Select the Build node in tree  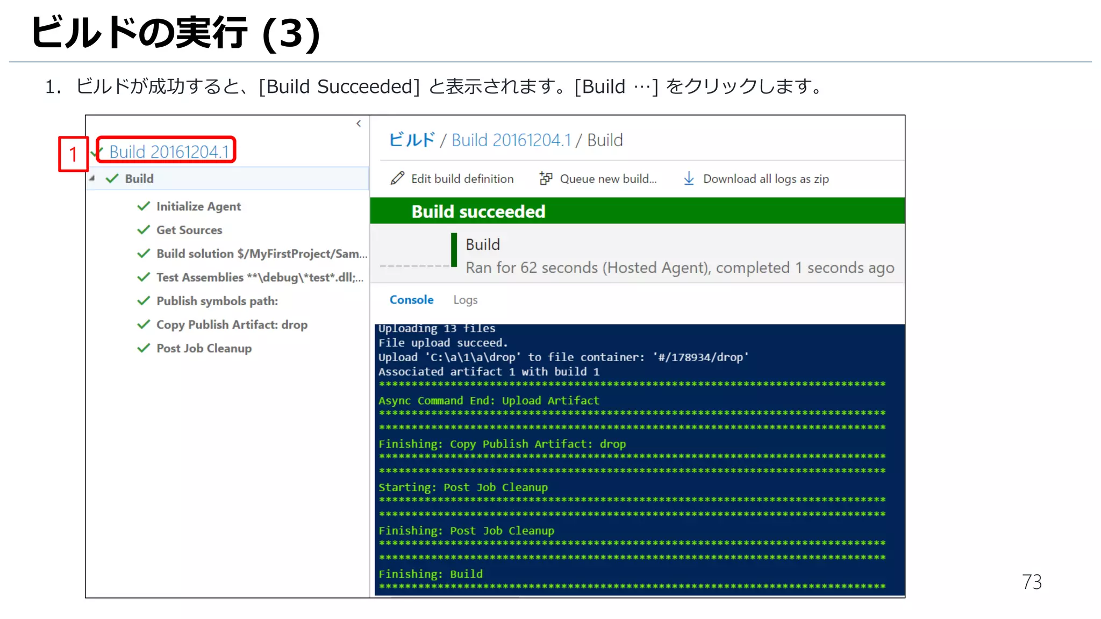click(x=228, y=178)
